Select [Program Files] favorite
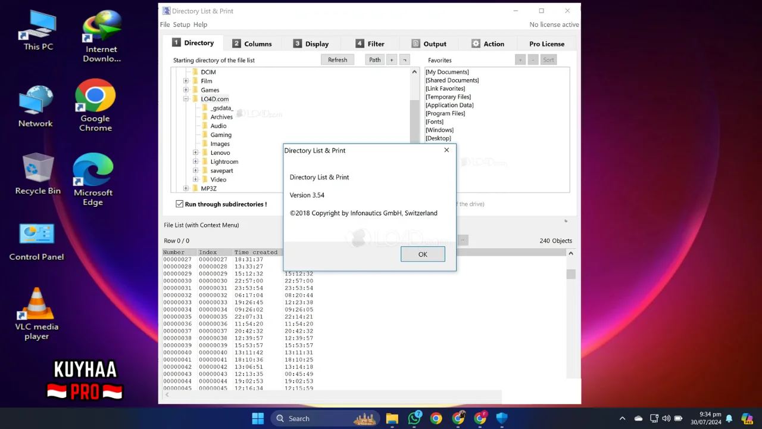The image size is (762, 429). 445,113
